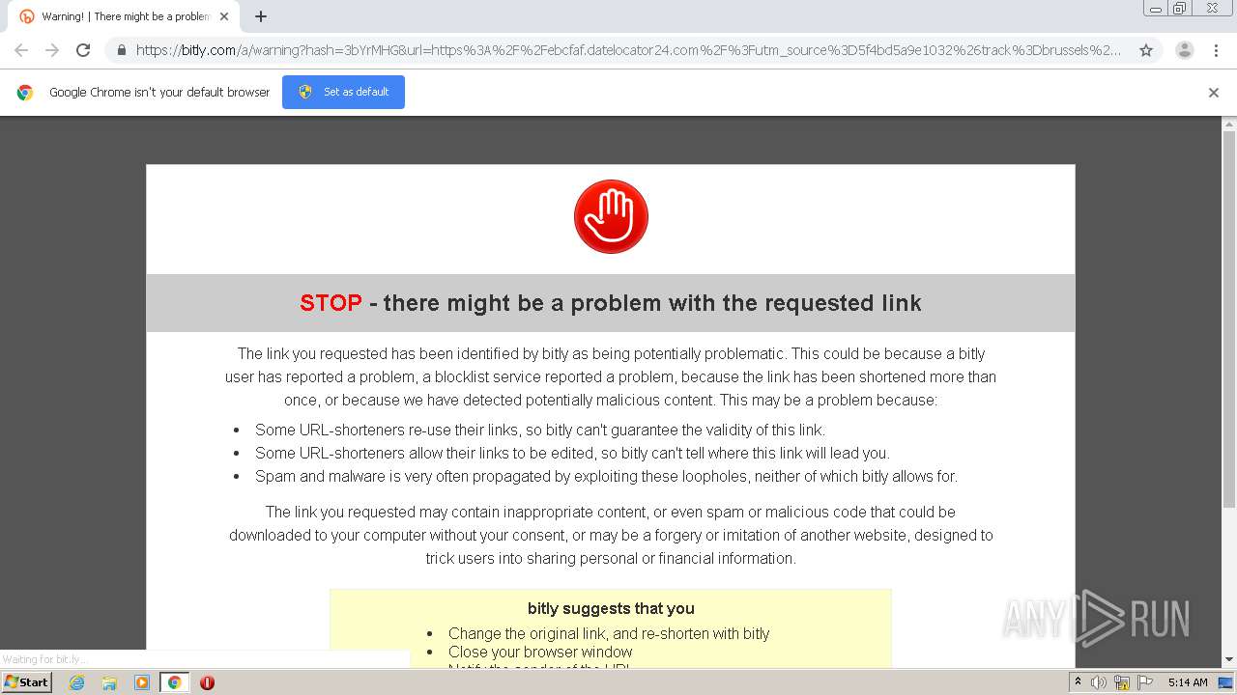The image size is (1237, 695).
Task: Click the red Opera taskbar icon
Action: 207,682
